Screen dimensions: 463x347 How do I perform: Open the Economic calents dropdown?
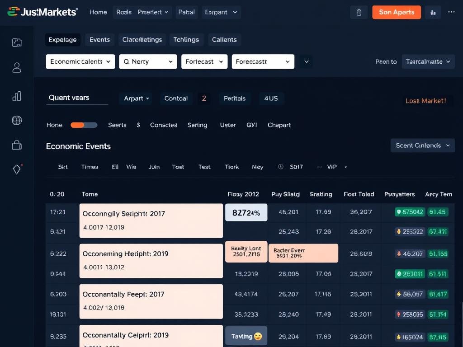[x=80, y=61]
